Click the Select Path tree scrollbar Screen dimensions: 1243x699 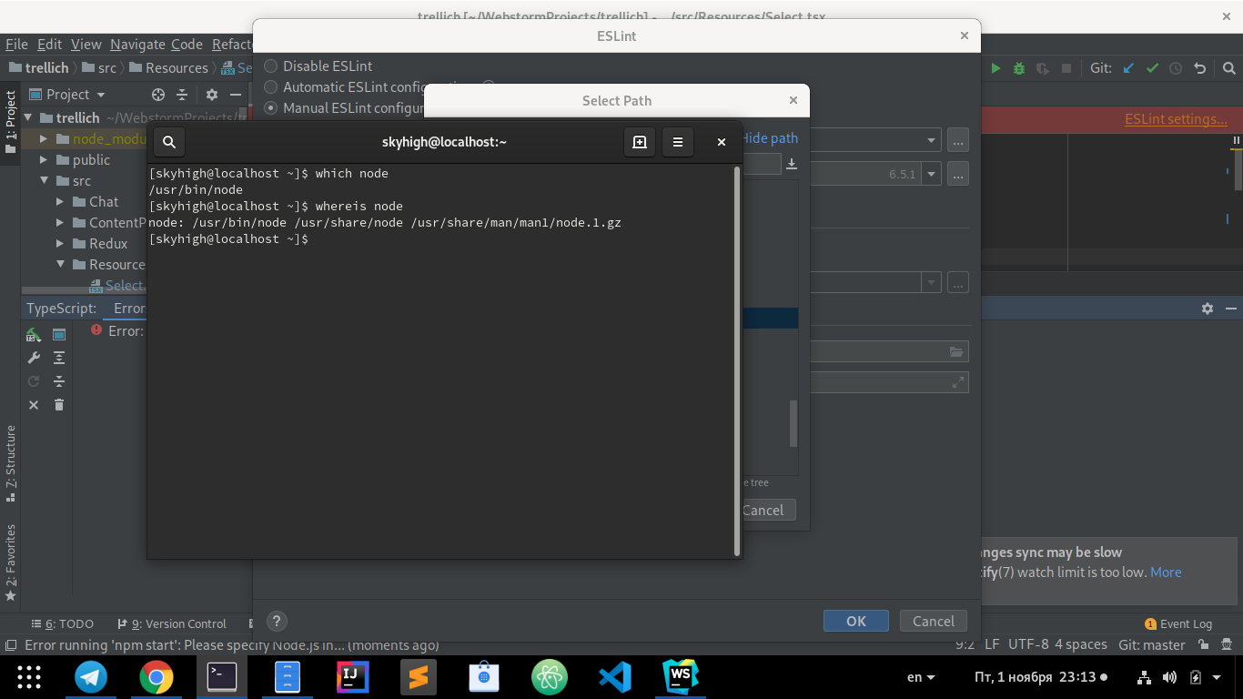(793, 423)
